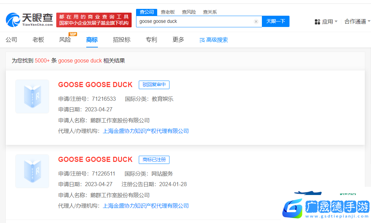Switch to the 公司 results tab
This screenshot has width=371, height=223.
coord(11,40)
